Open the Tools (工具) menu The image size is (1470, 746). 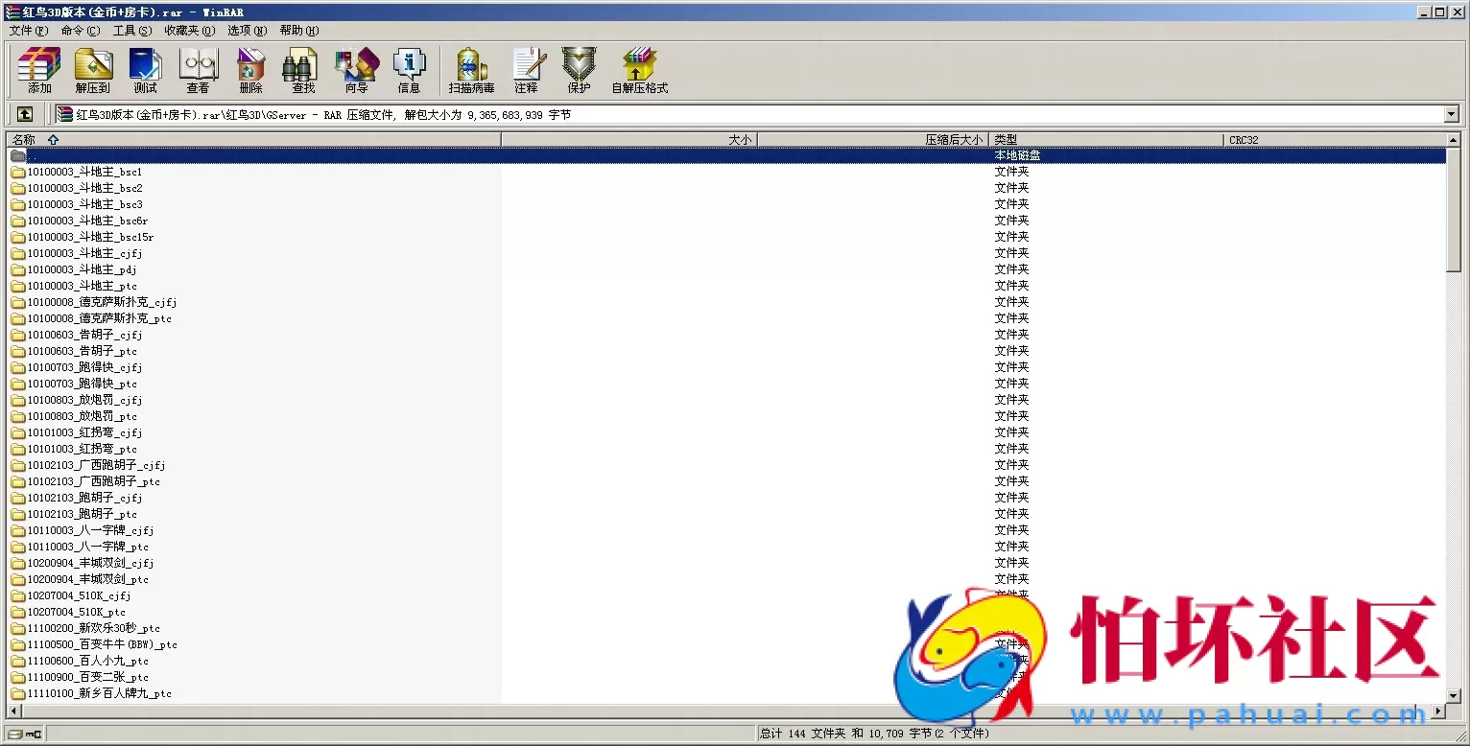tap(131, 31)
